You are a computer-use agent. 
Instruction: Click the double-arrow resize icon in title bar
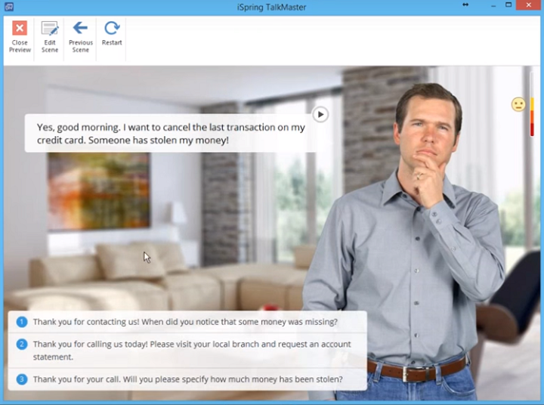pos(465,5)
